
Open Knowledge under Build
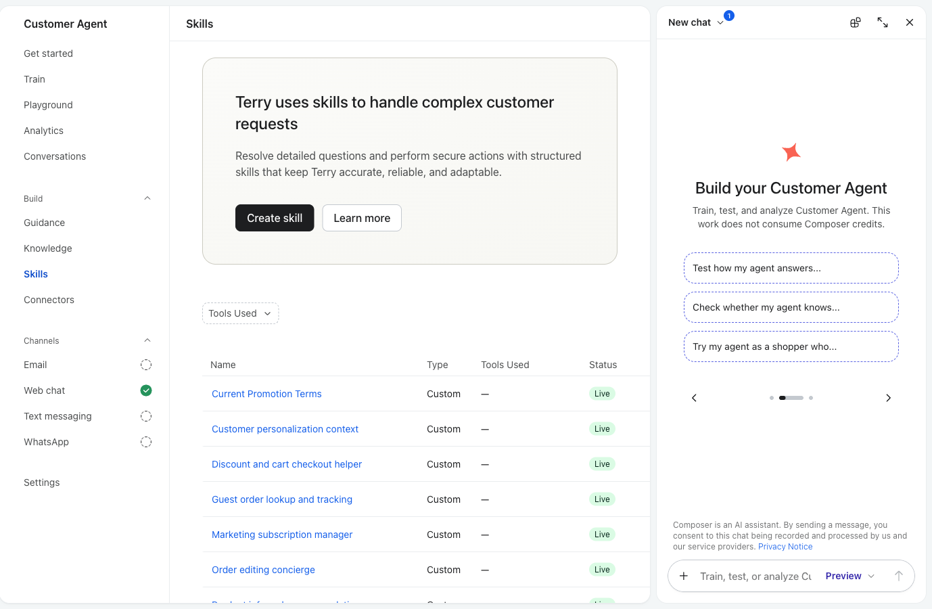tap(47, 248)
